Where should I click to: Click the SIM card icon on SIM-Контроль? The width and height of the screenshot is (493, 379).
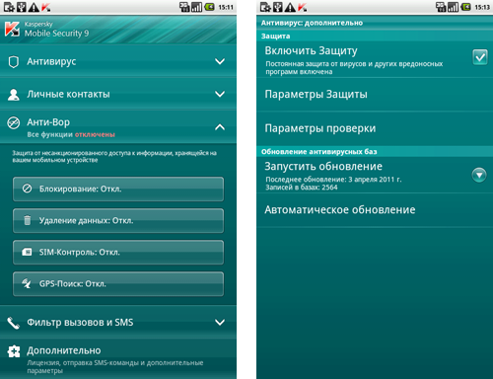(27, 252)
